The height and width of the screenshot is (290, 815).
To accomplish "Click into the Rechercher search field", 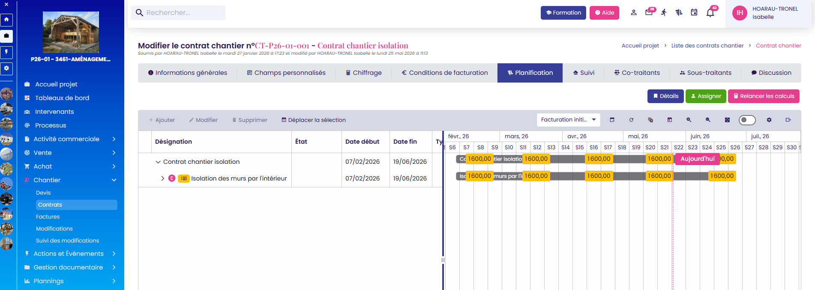I will 178,13.
